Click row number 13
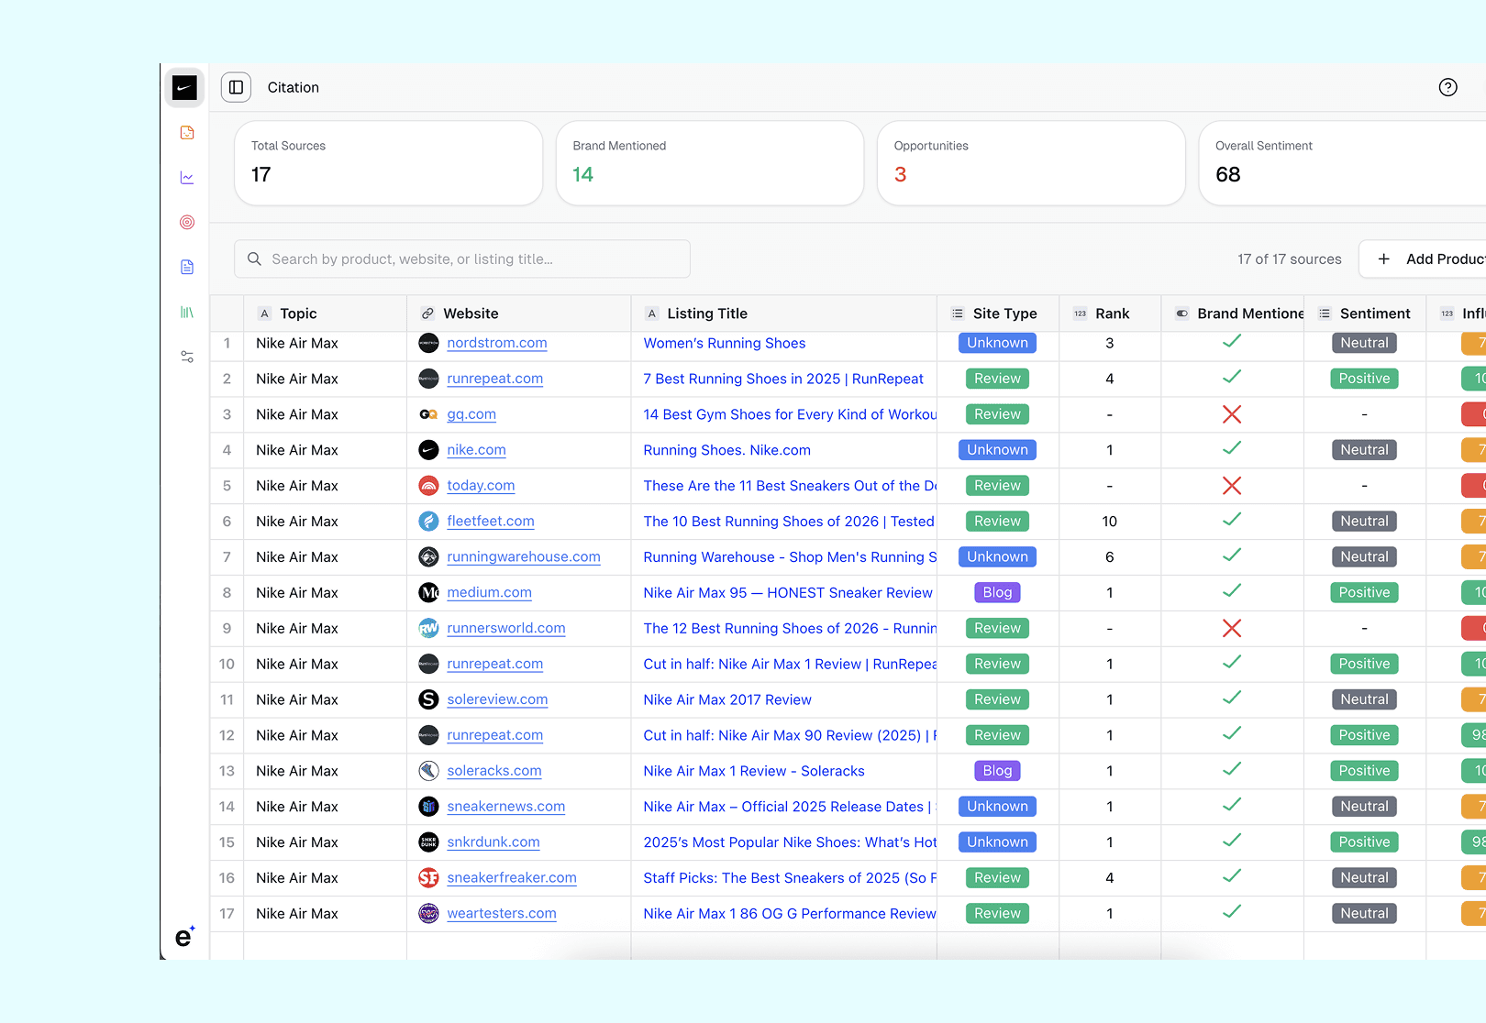Image resolution: width=1486 pixels, height=1023 pixels. pyautogui.click(x=227, y=771)
